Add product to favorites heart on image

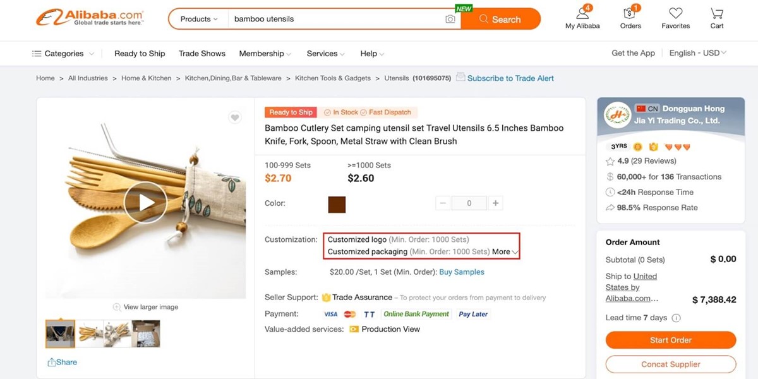click(235, 117)
